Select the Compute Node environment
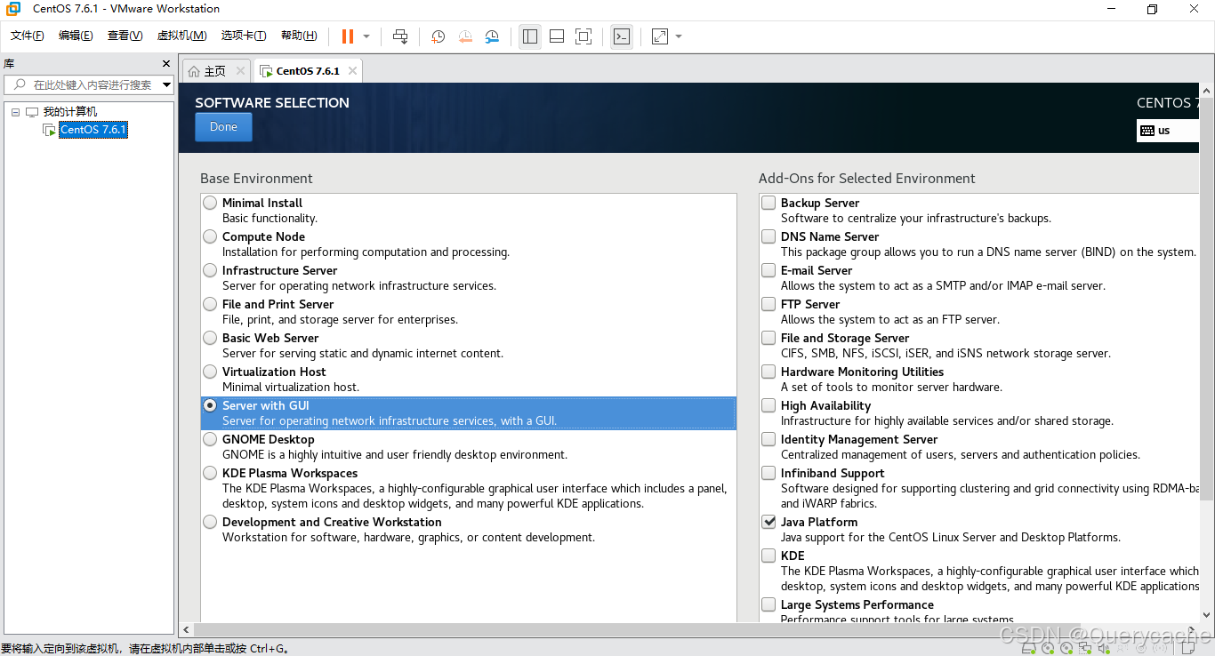Image resolution: width=1215 pixels, height=656 pixels. [x=210, y=236]
